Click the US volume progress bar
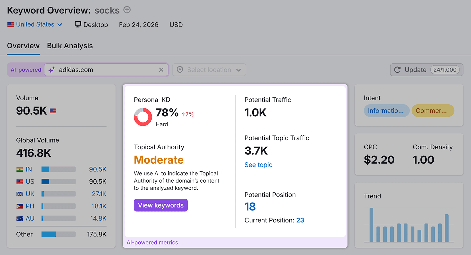This screenshot has height=255, width=471. coord(58,182)
